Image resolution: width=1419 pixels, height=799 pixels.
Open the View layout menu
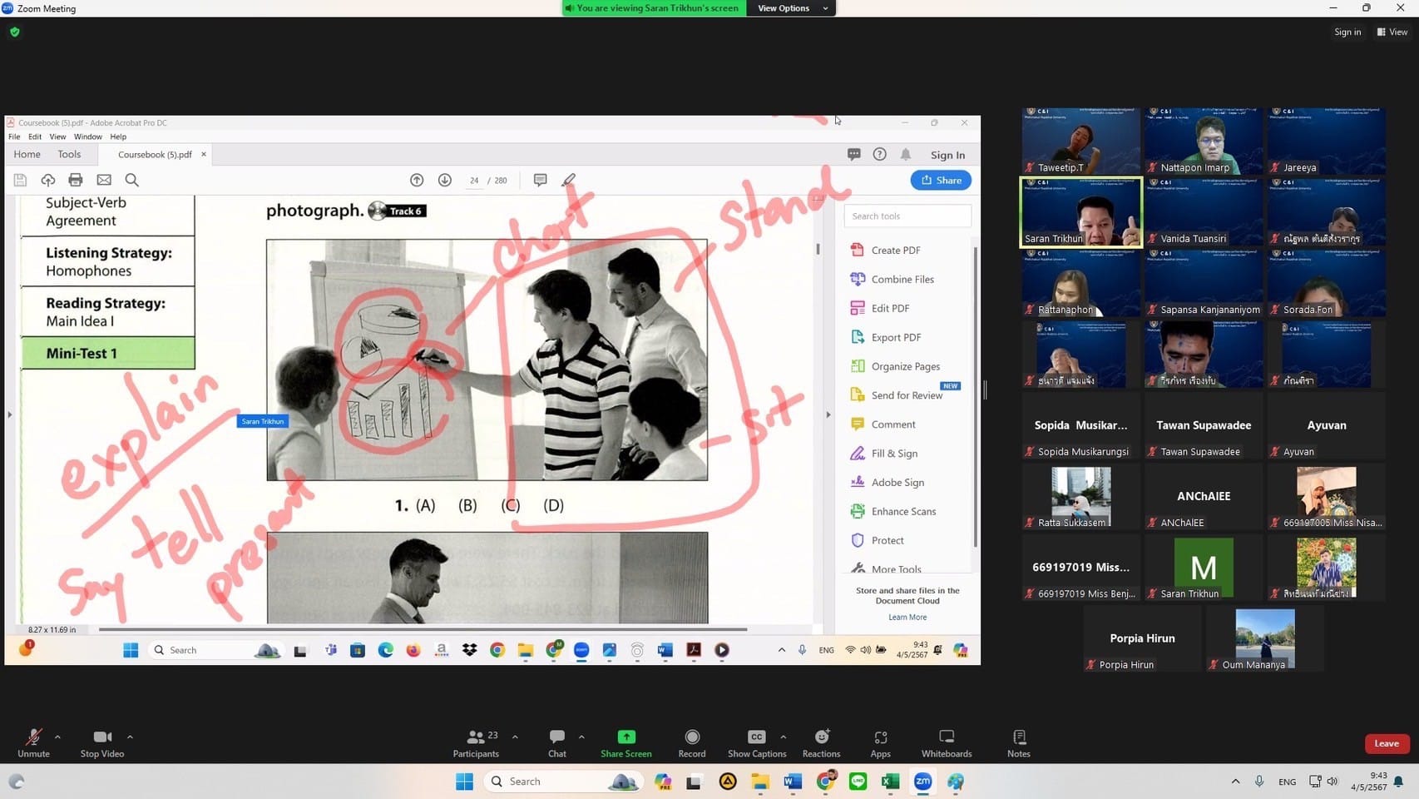click(x=1392, y=32)
